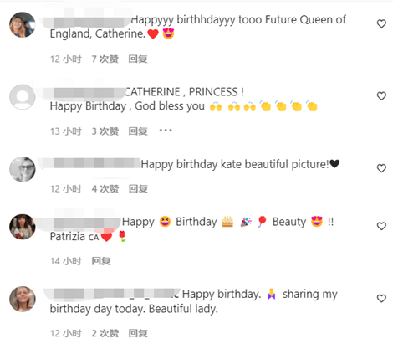393x344 pixels.
Task: Reply to the Future Queen comment
Action: pyautogui.click(x=138, y=59)
